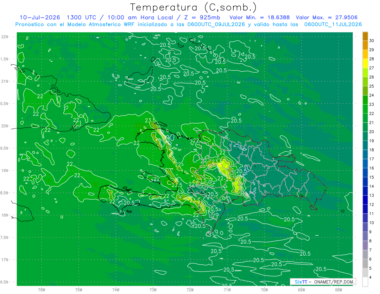The width and height of the screenshot is (380, 294).
Task: Click the "24" label on the color scale
Action: click(x=372, y=95)
